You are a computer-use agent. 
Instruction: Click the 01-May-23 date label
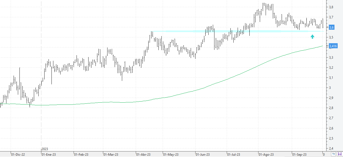[171, 154]
